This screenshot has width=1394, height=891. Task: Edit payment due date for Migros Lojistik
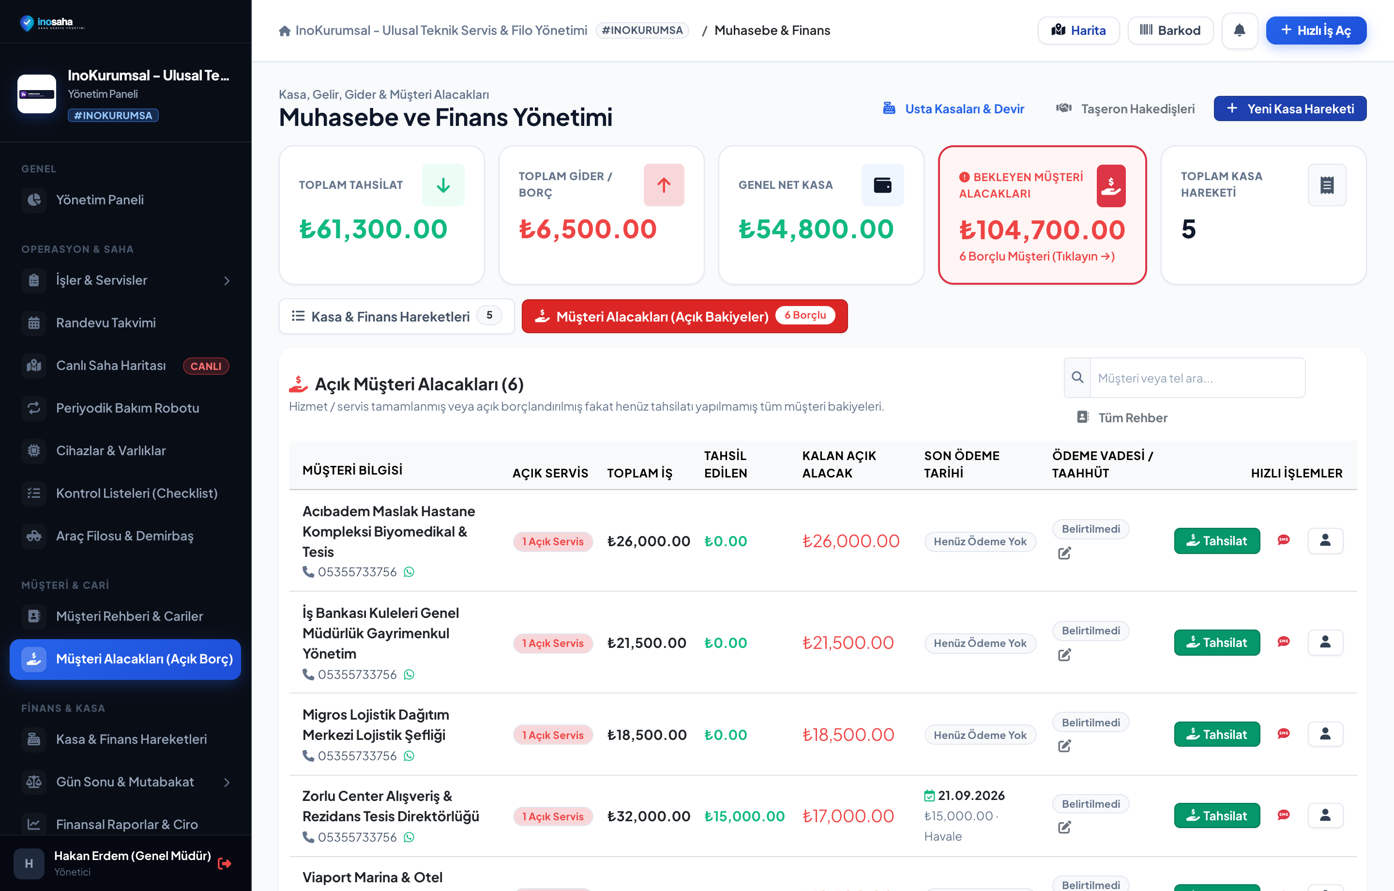pyautogui.click(x=1064, y=746)
